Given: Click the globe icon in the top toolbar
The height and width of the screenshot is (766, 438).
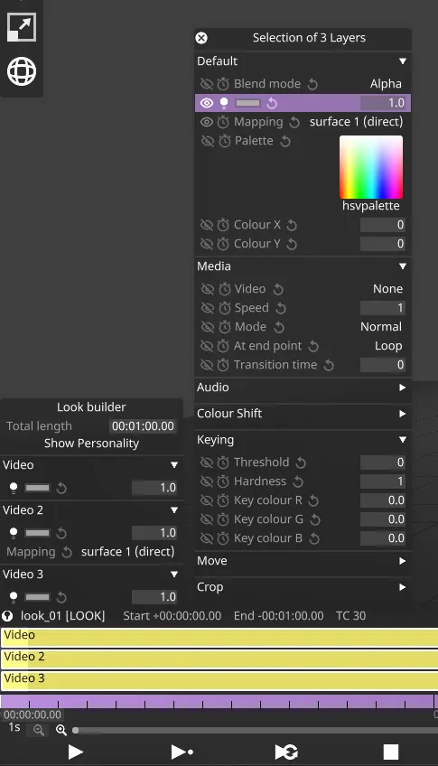Looking at the screenshot, I should tap(22, 71).
